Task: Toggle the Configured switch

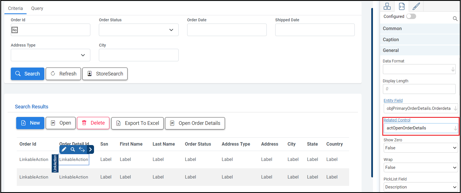Action: click(x=411, y=16)
